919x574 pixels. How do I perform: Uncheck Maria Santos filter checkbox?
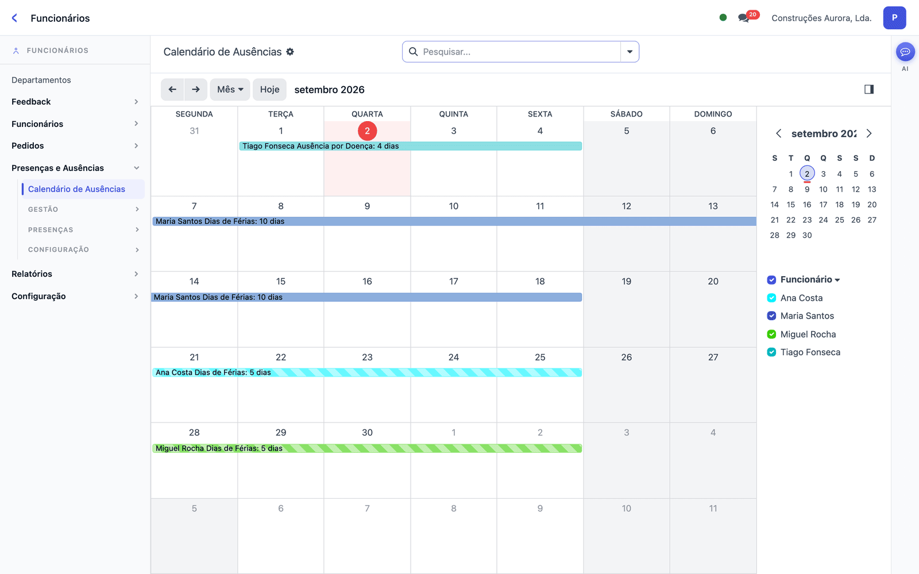pos(771,316)
